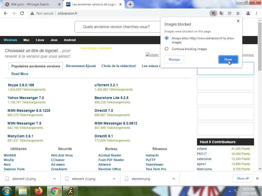Click Foxit PDF Reader link
262x196 pixels.
coord(111,160)
